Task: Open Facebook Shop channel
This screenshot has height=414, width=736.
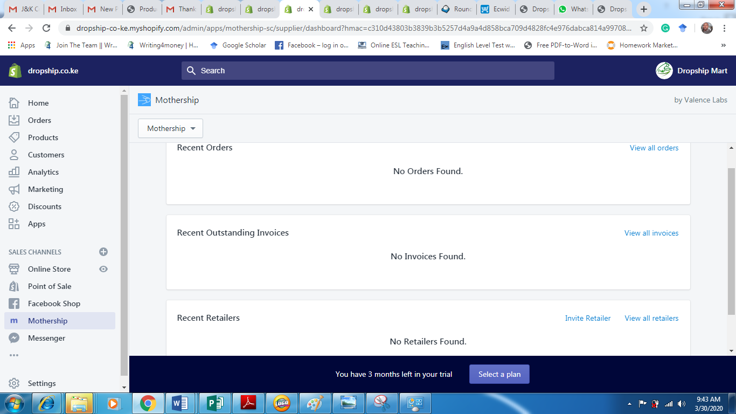Action: (54, 303)
